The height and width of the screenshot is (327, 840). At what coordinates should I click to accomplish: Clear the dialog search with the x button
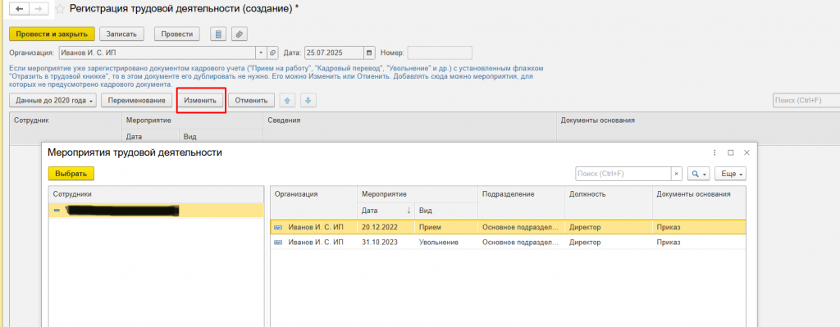coord(676,174)
